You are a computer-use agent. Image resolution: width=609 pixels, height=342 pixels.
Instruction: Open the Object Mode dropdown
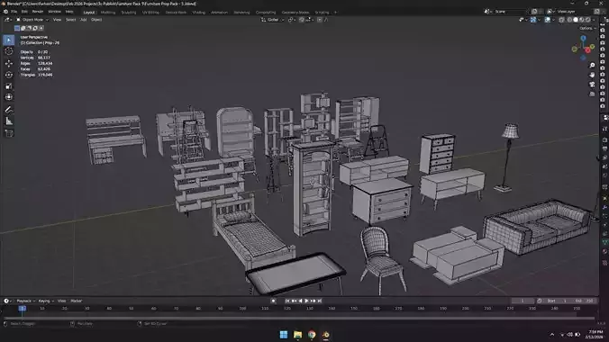point(32,20)
